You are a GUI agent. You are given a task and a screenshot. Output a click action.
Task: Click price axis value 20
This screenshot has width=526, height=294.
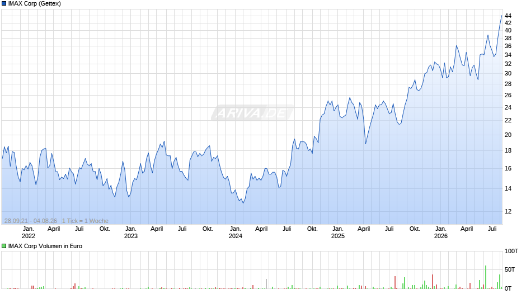tap(508, 135)
